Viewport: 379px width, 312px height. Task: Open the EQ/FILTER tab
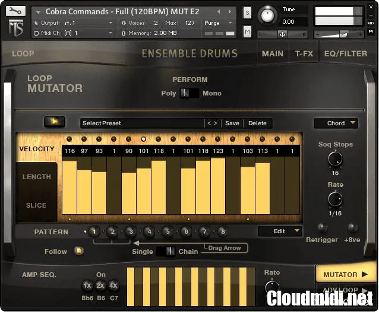(x=345, y=53)
